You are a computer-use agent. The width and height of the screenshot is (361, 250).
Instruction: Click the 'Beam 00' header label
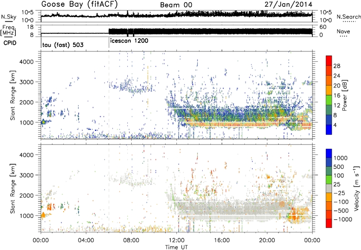pos(176,5)
